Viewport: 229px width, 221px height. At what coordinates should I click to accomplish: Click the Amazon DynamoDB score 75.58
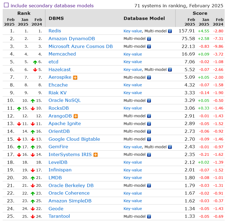coord(188,39)
